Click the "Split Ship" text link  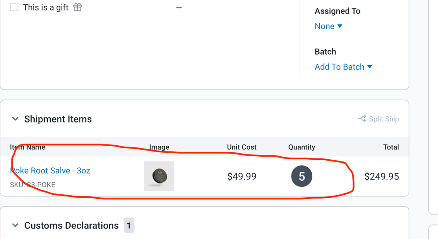pyautogui.click(x=384, y=119)
